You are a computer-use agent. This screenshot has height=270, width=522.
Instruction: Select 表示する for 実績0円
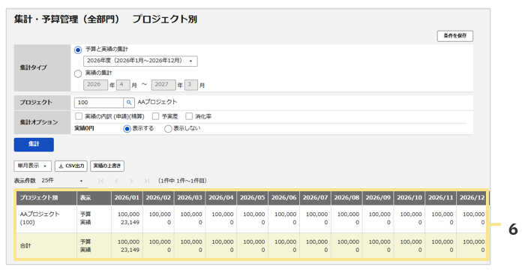click(x=127, y=128)
